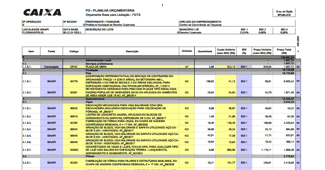Click code 92265 in row 3.1.0.3
Viewport: 325px width, 170px height.
coord(74,123)
